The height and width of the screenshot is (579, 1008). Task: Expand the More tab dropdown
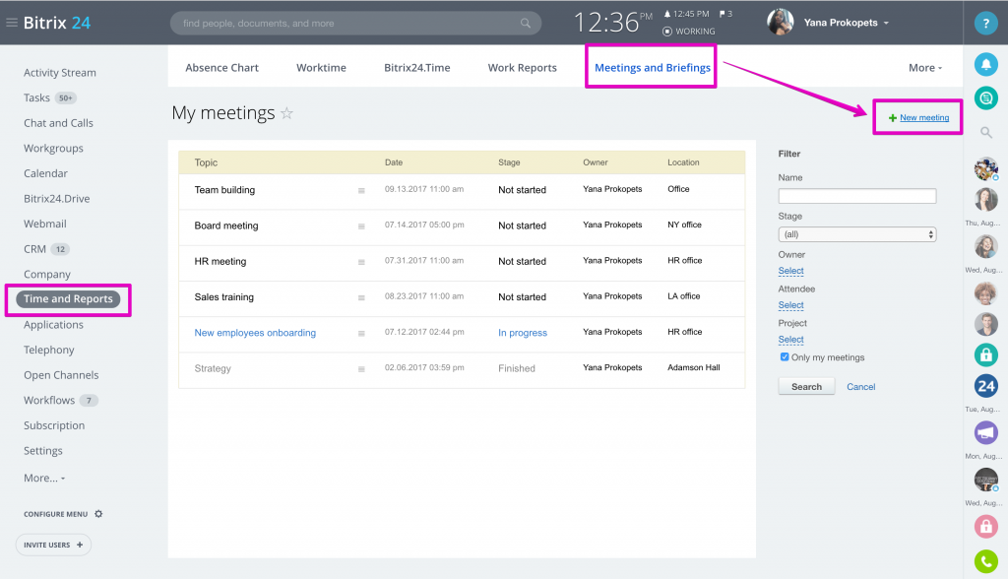[925, 68]
